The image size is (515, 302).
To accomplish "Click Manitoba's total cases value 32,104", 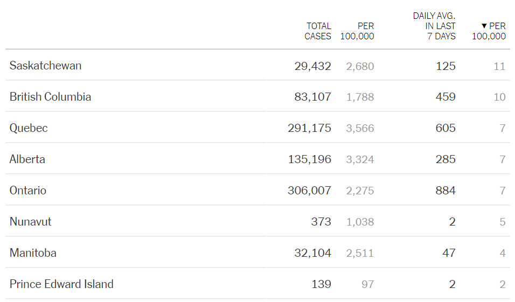I will tap(312, 253).
